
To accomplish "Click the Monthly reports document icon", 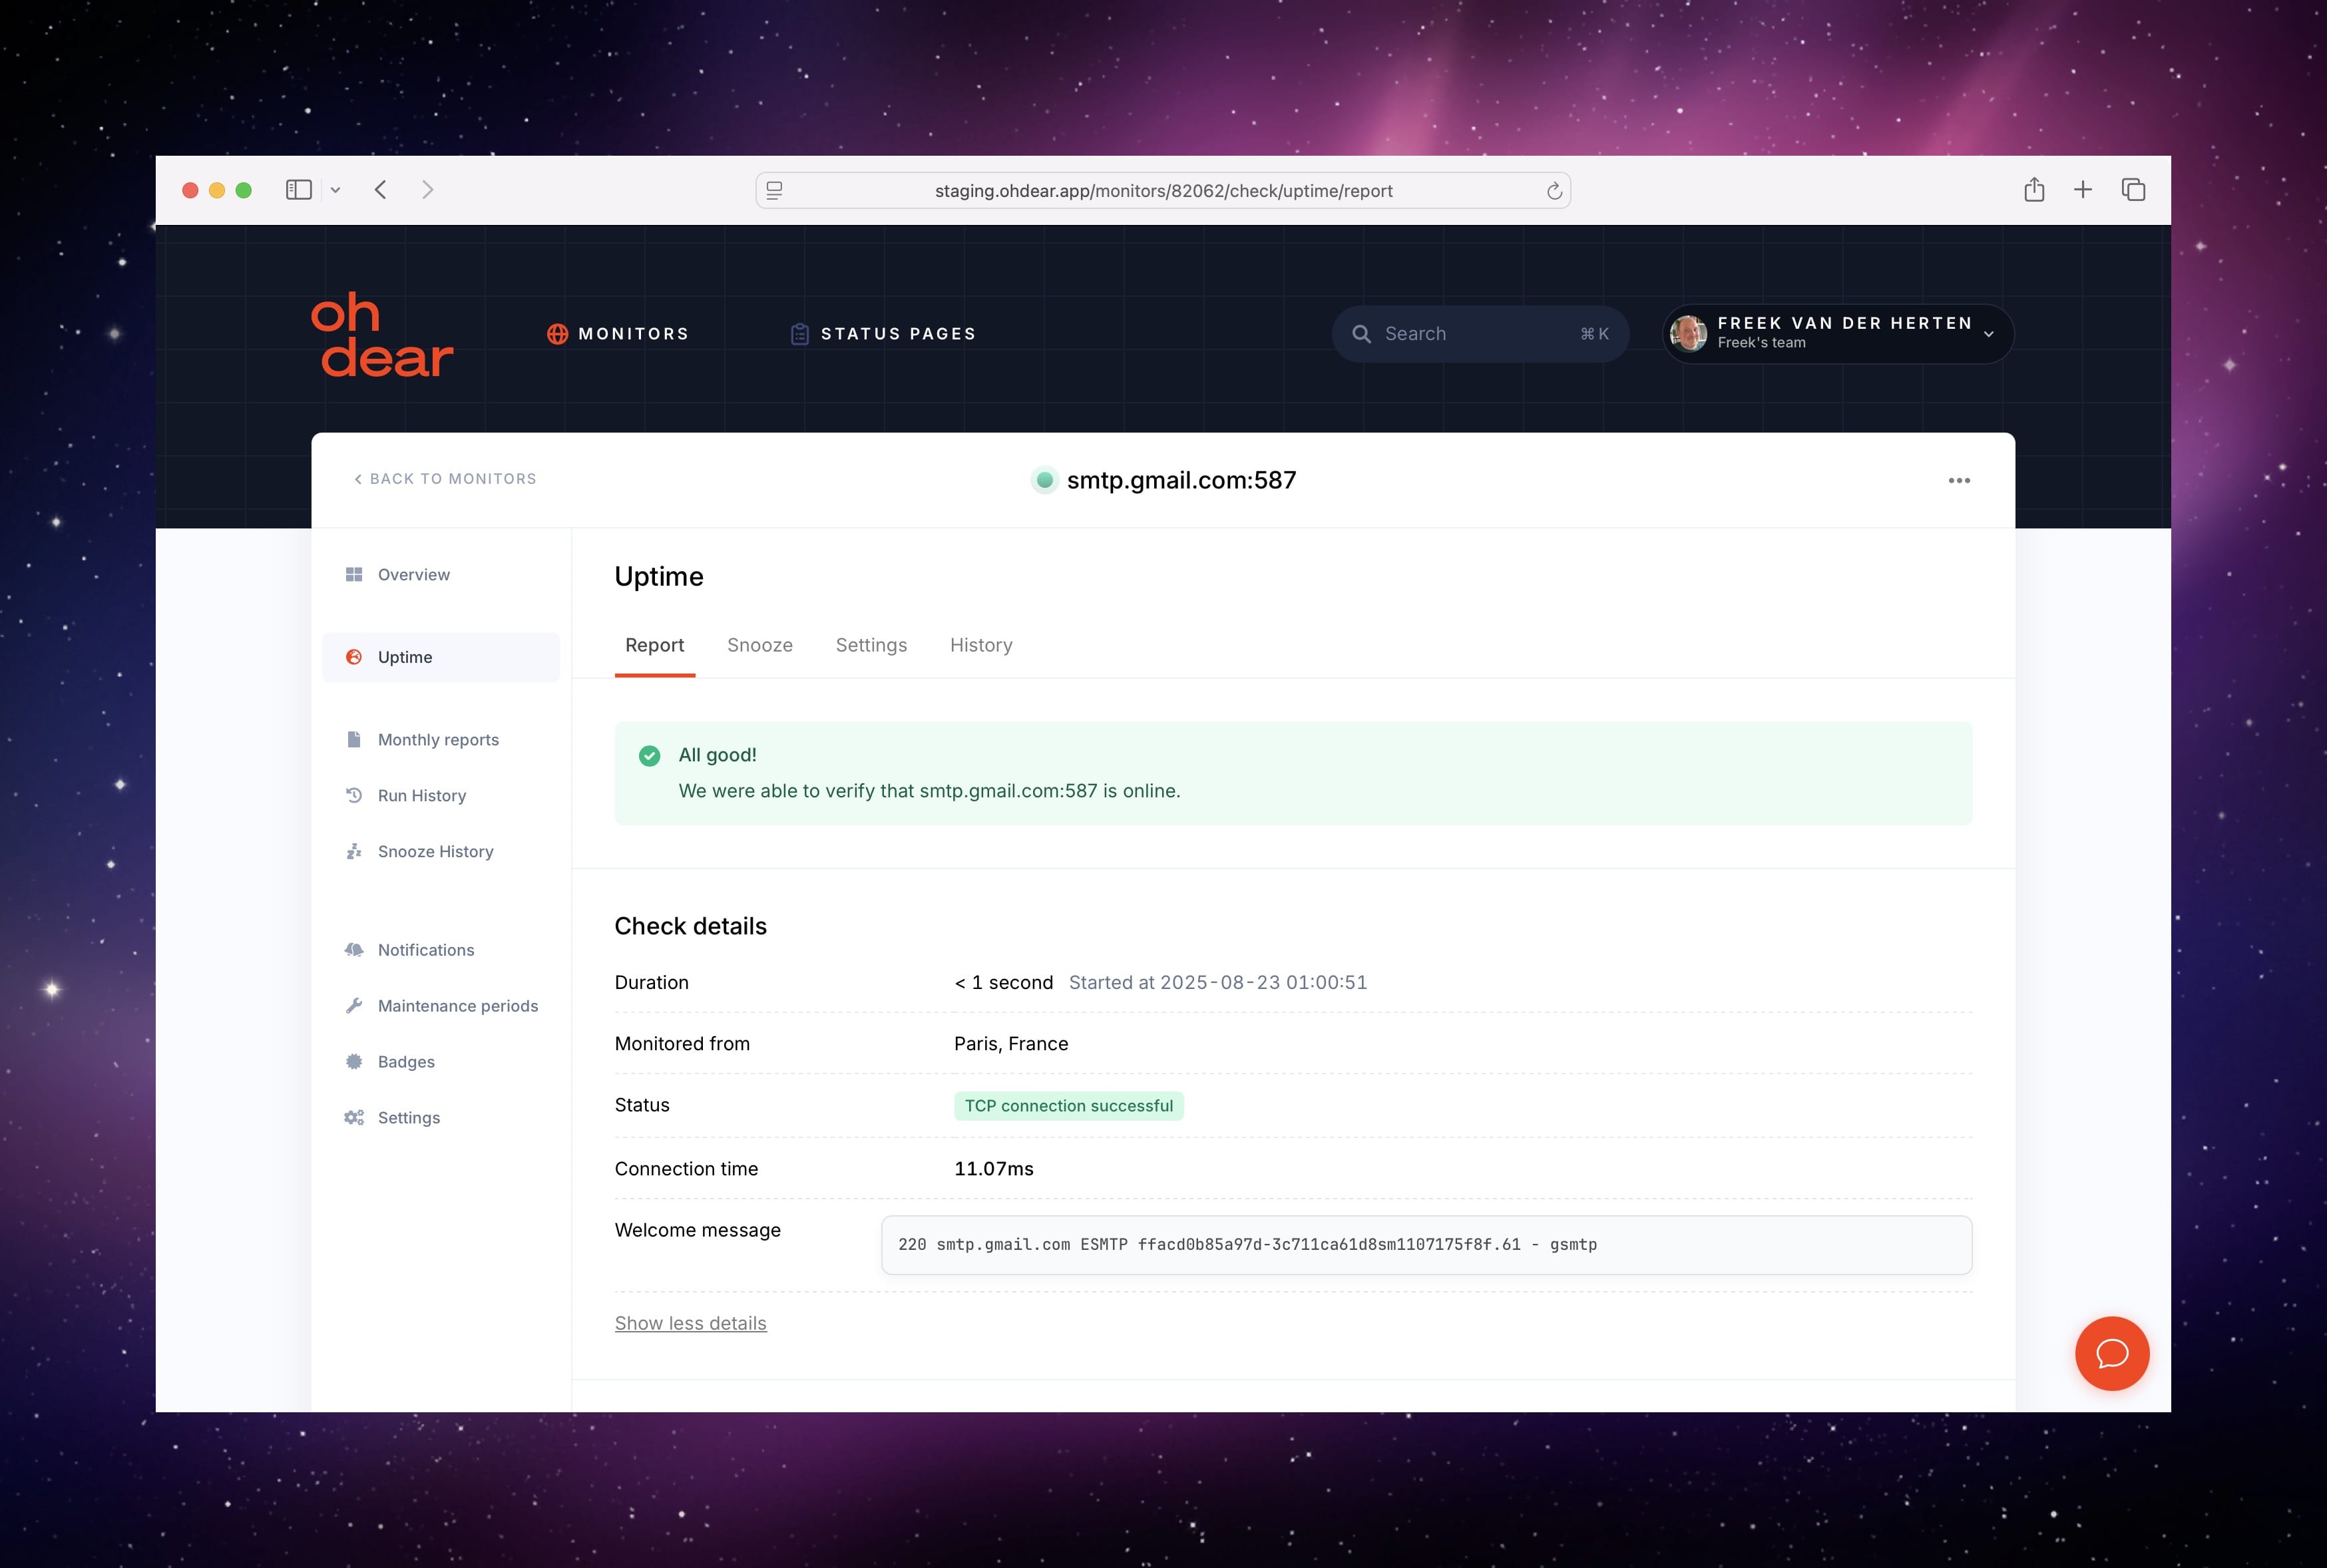I will click(354, 739).
